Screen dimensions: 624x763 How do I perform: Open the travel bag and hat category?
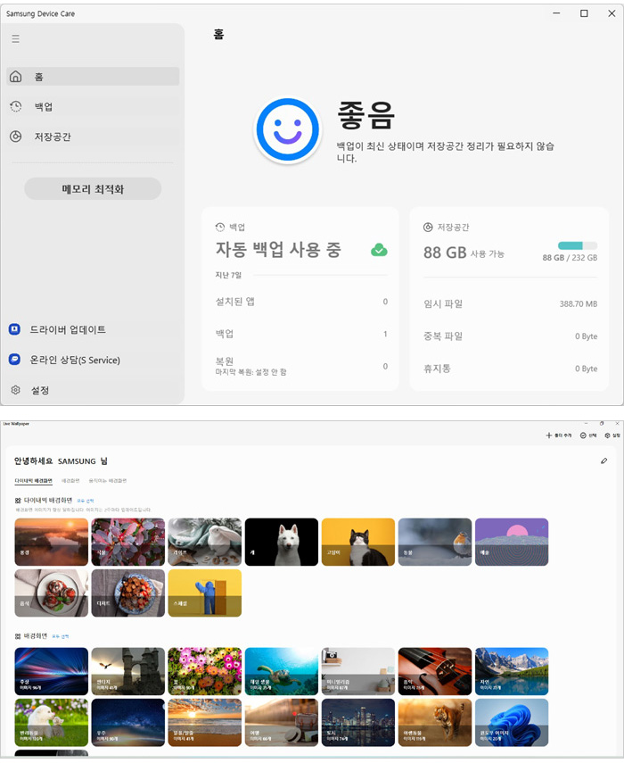[282, 723]
